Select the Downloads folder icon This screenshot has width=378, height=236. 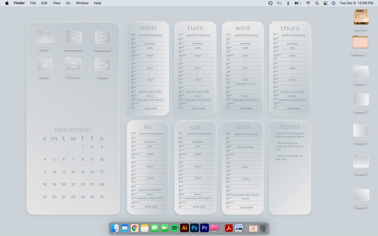coord(73,37)
